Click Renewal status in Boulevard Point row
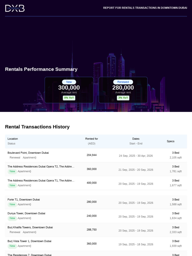Viewport: 192px width, 256px height. [x=15, y=157]
